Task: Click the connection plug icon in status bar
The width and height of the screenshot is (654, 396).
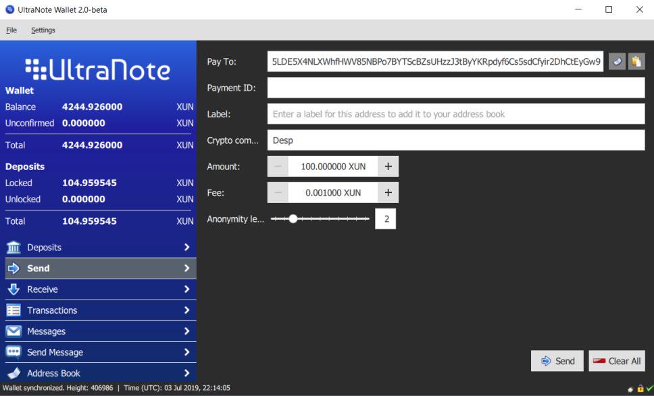Action: click(x=630, y=389)
